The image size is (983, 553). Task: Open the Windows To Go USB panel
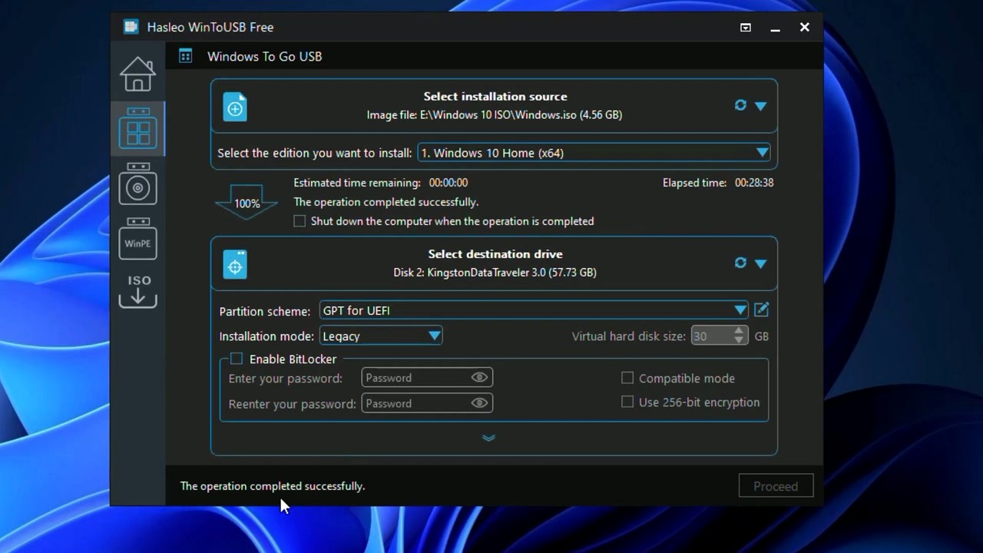(137, 128)
